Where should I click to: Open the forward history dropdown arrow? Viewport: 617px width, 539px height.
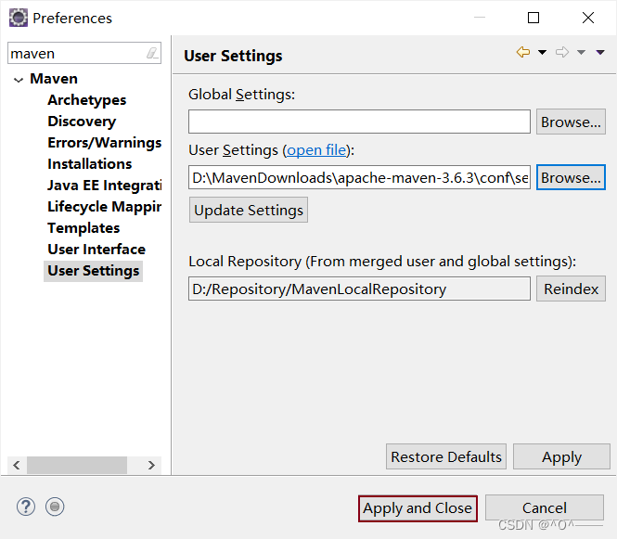581,52
